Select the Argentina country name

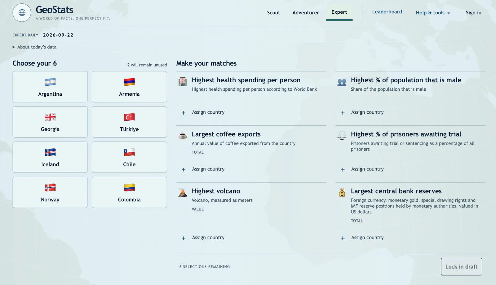tap(50, 94)
